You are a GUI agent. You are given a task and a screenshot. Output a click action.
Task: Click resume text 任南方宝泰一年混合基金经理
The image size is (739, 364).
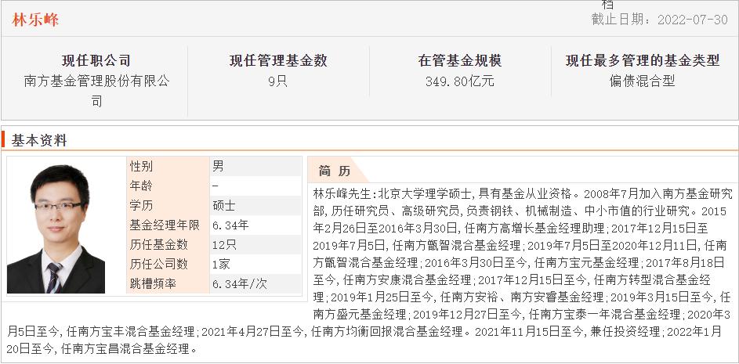tap(606, 314)
